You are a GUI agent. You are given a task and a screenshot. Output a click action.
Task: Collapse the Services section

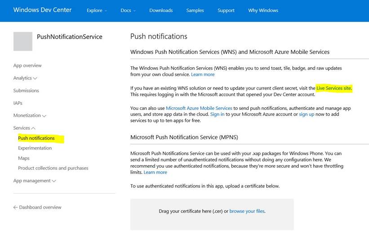(24, 128)
